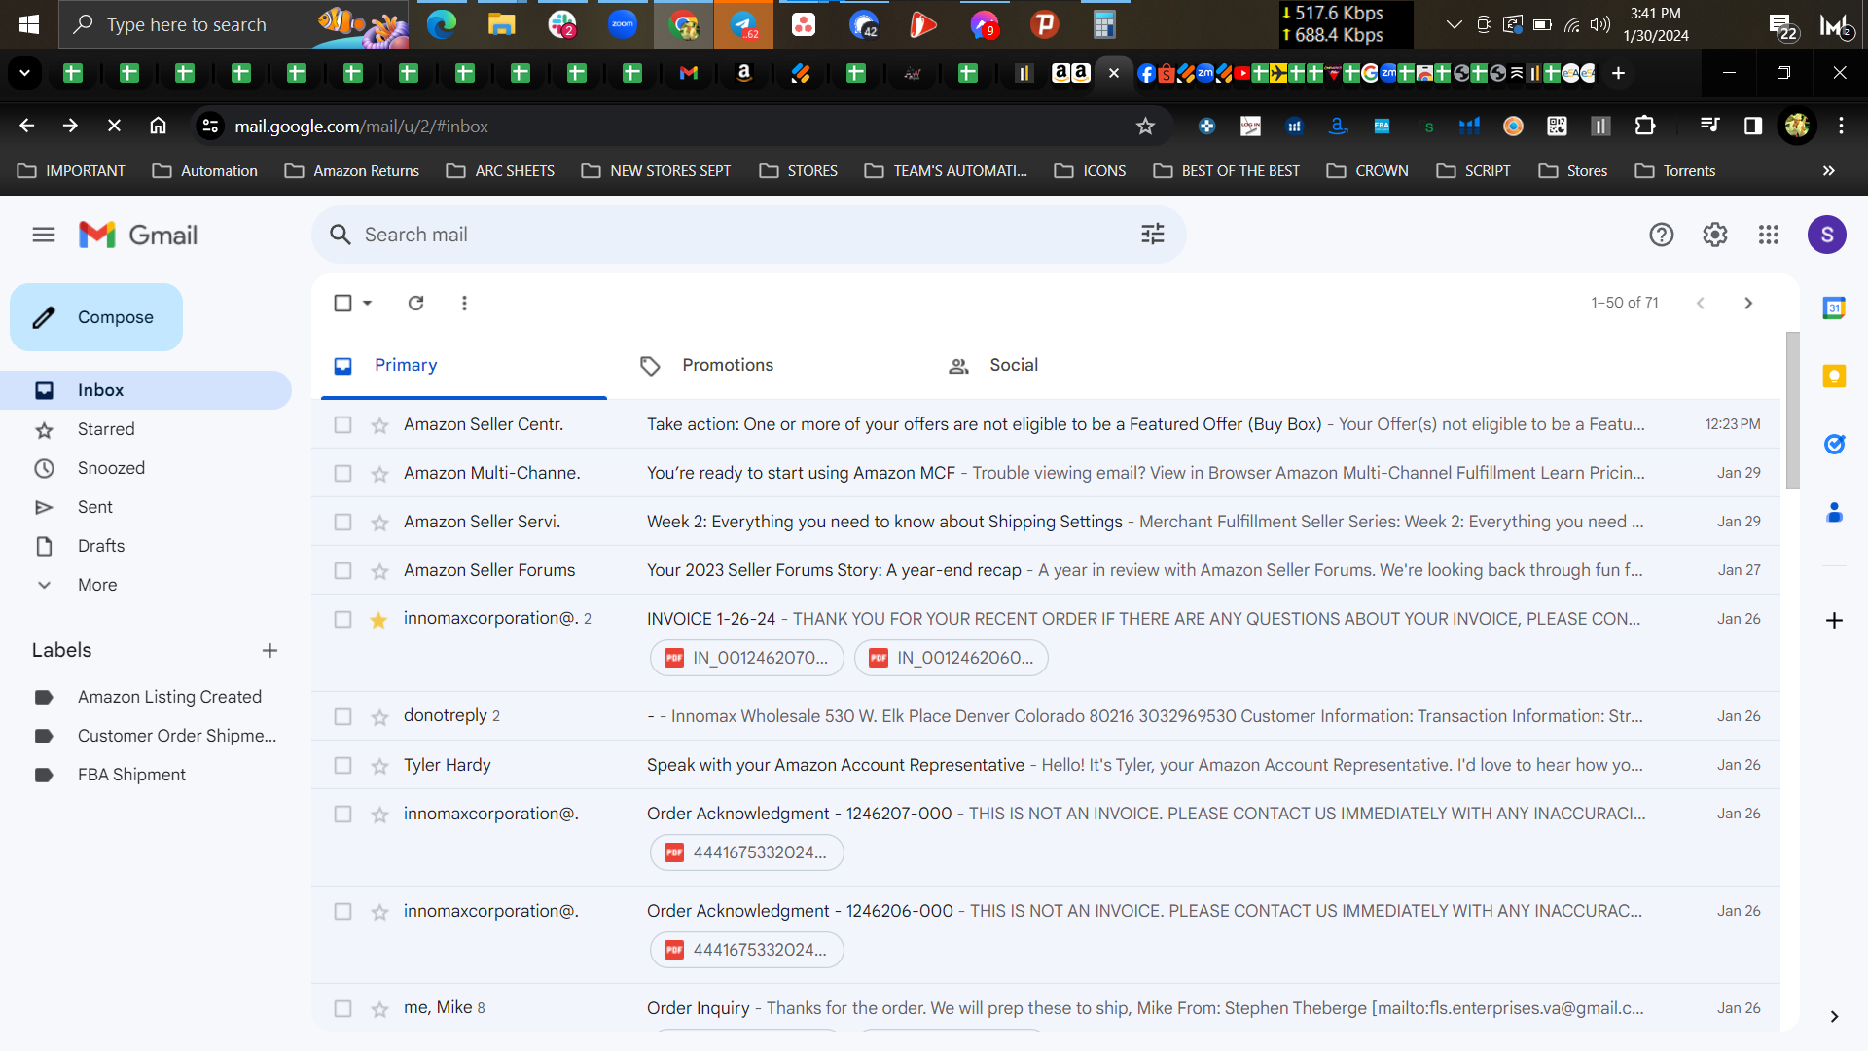This screenshot has height=1051, width=1868.
Task: Show more bookmarks with double chevron
Action: pyautogui.click(x=1829, y=170)
